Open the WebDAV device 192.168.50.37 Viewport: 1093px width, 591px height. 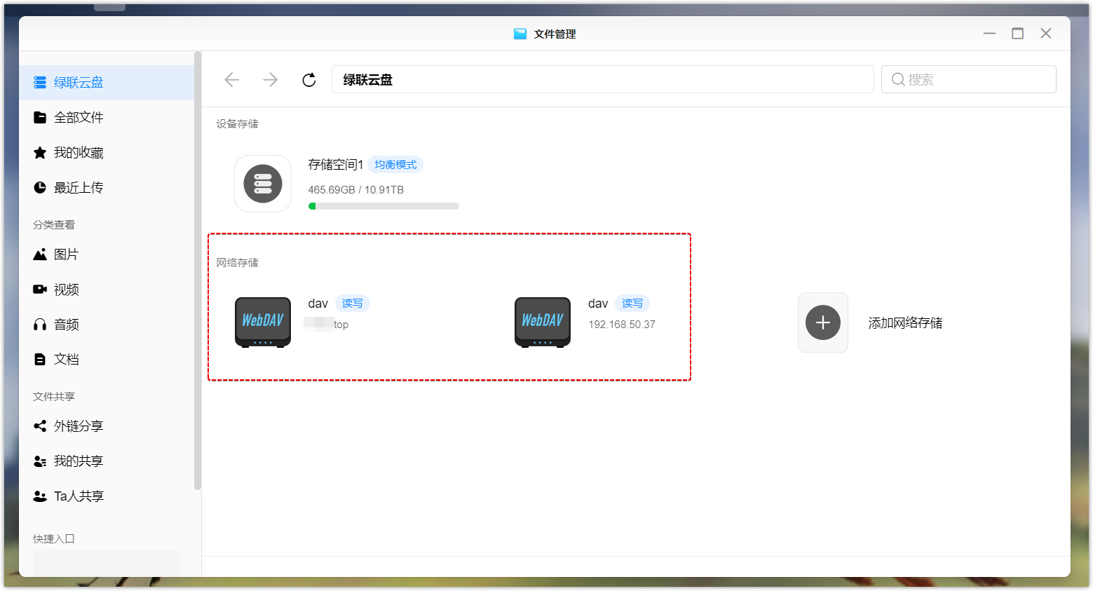[543, 322]
